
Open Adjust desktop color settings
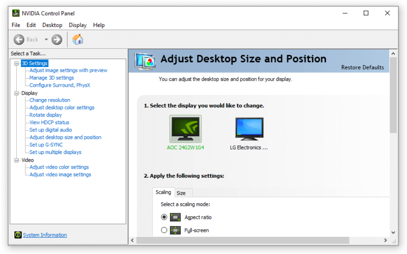(x=62, y=108)
